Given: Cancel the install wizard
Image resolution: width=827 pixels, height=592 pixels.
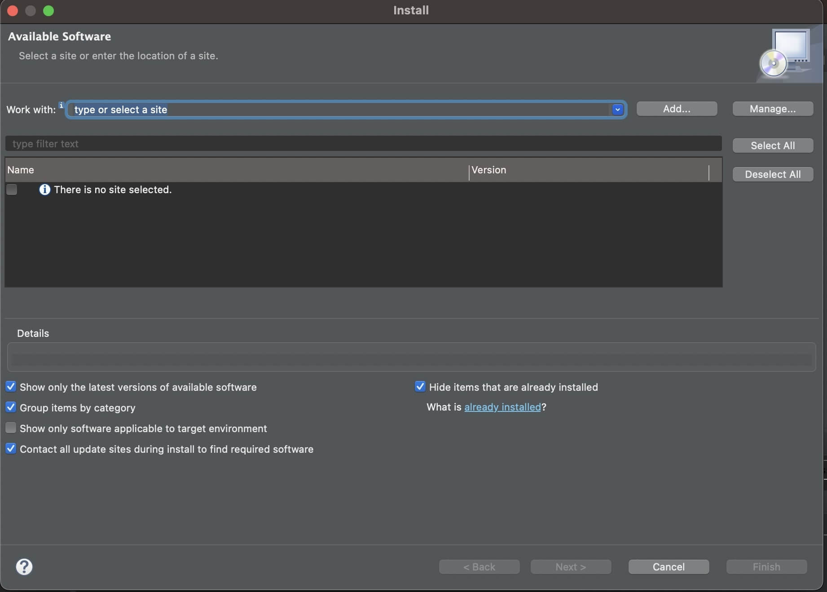Looking at the screenshot, I should pos(669,566).
